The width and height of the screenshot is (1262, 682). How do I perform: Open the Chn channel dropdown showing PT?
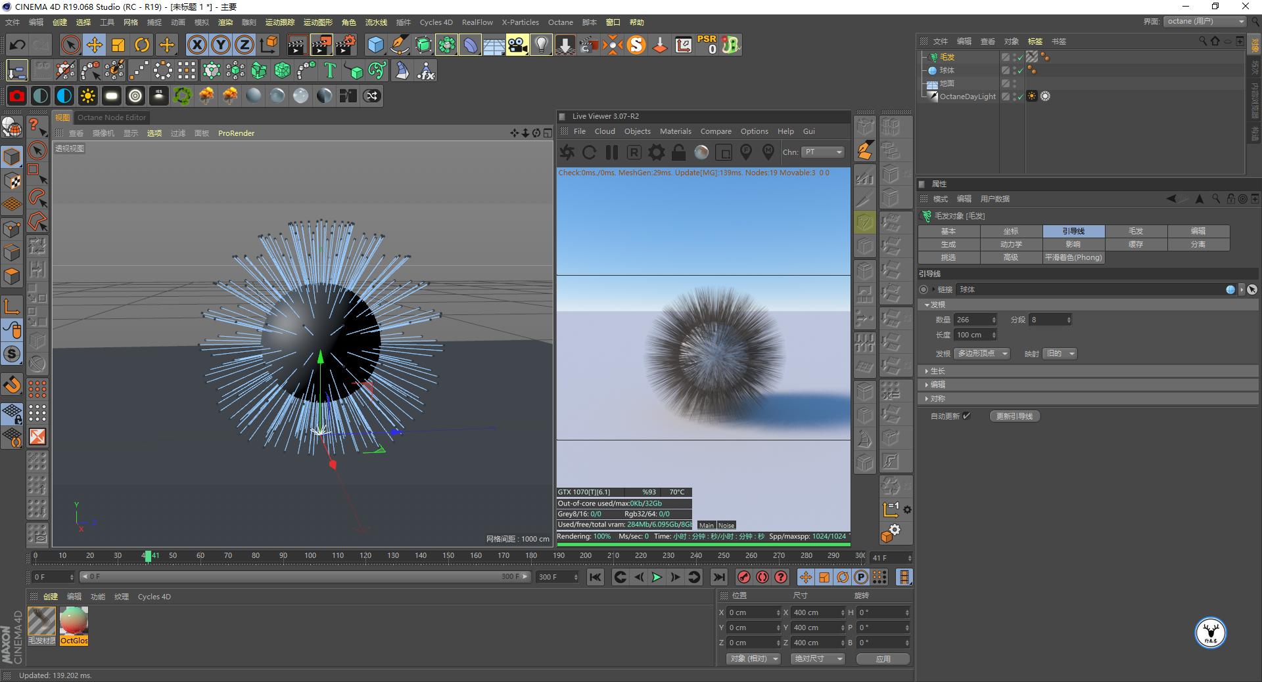[x=822, y=152]
